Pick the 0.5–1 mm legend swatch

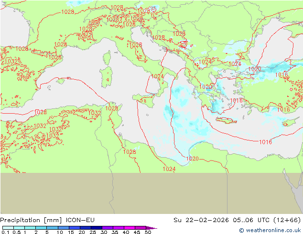pyautogui.click(x=19, y=228)
